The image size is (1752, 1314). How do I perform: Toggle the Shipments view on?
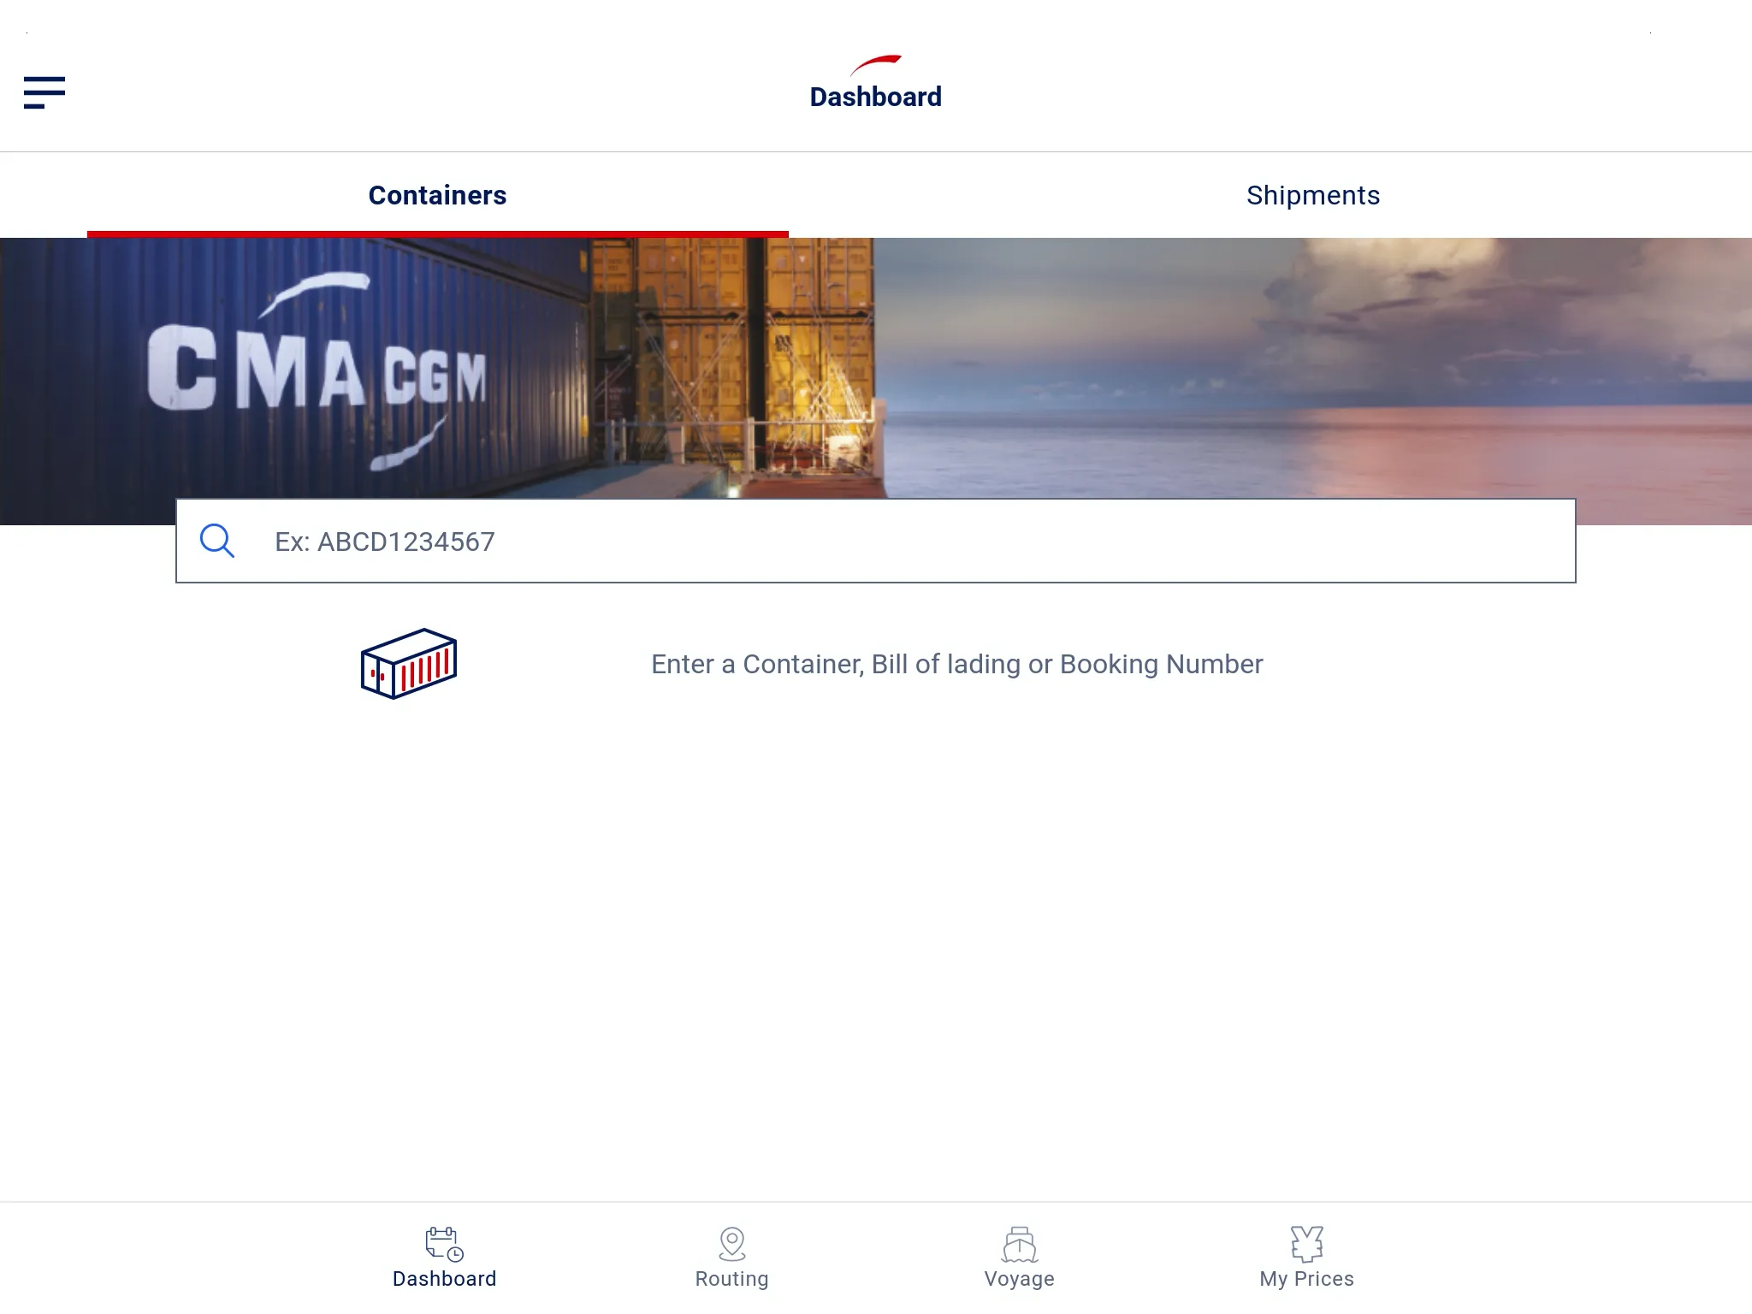click(x=1312, y=194)
